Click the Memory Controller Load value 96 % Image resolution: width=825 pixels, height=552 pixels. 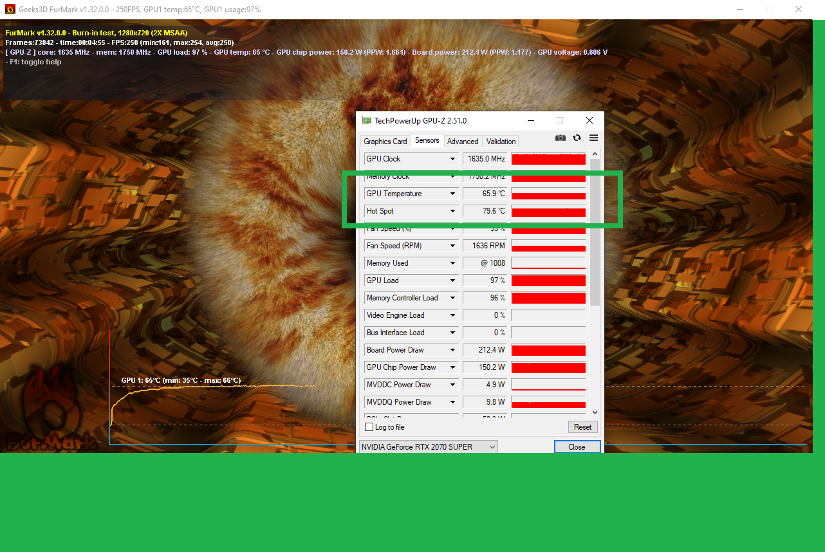485,298
